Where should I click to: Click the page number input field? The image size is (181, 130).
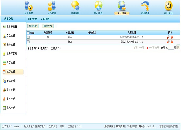(x=171, y=47)
